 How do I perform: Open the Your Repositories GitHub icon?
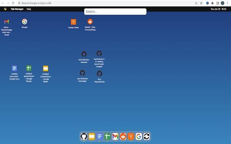[x=100, y=73]
